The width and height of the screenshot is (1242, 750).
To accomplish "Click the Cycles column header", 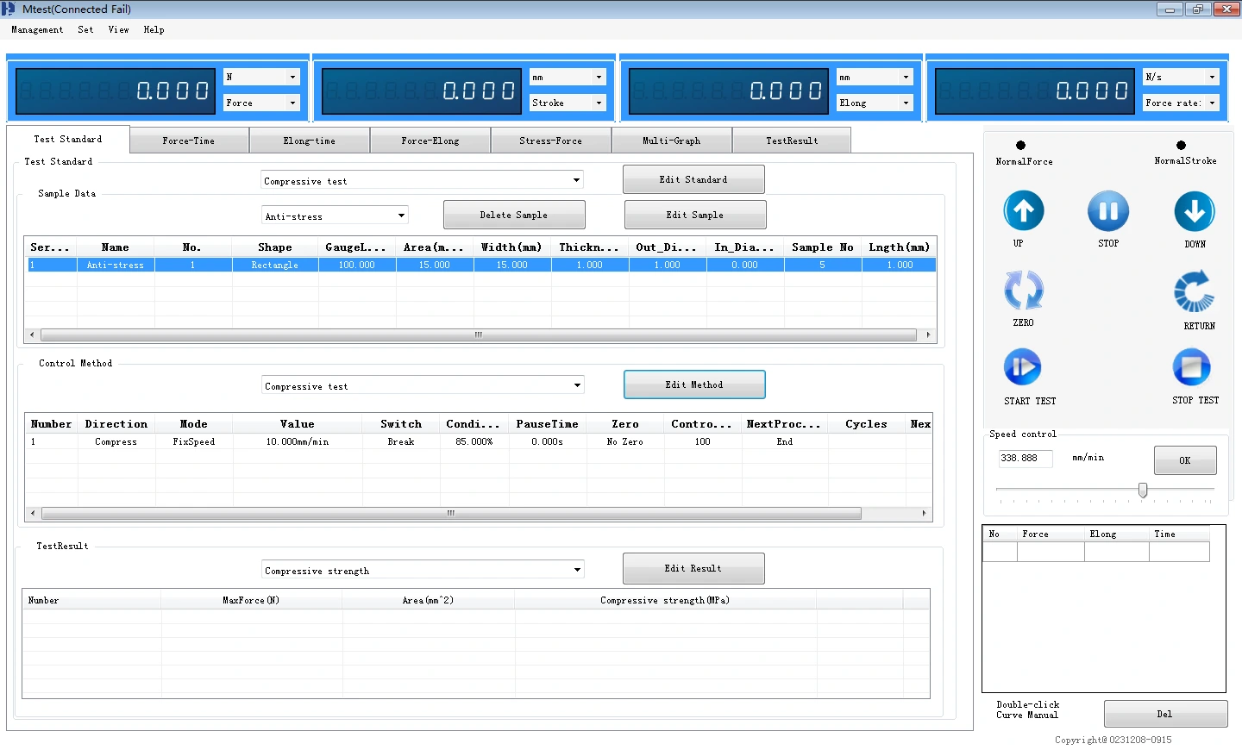I will click(x=867, y=424).
